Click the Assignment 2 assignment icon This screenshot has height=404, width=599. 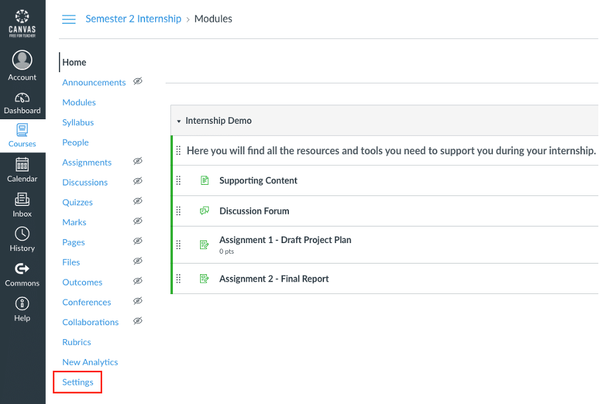pyautogui.click(x=205, y=279)
